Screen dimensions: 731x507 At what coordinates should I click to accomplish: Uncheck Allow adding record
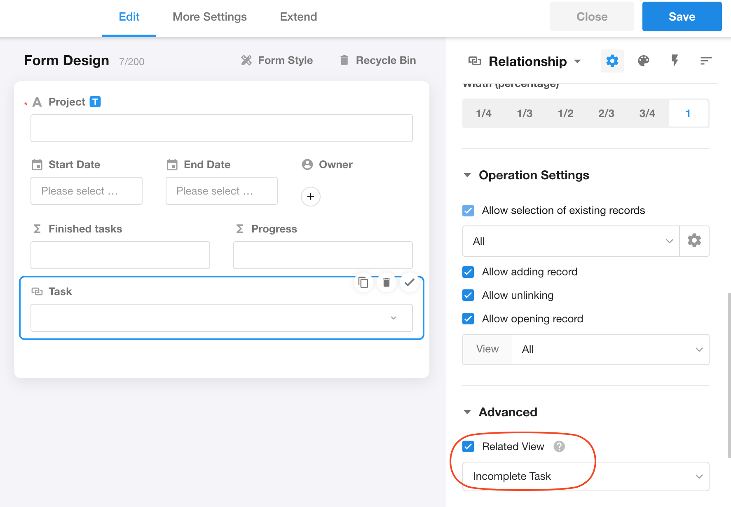coord(468,272)
